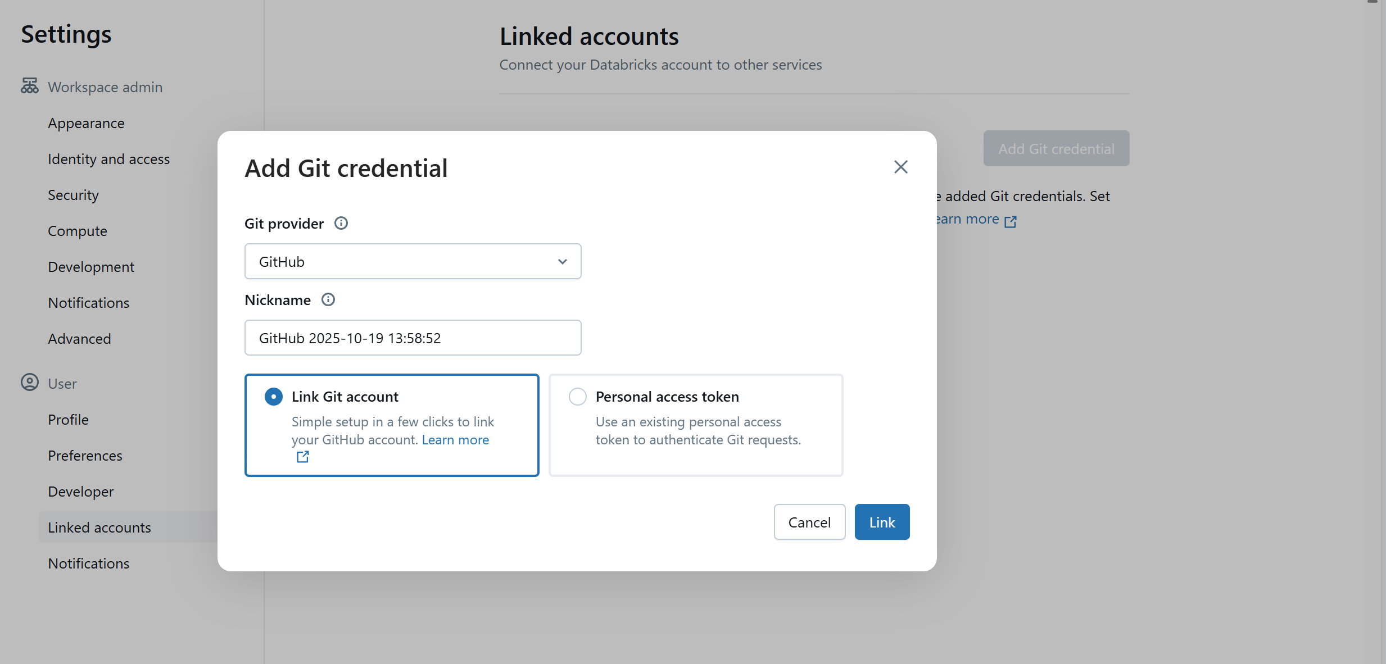Click external link icon below Learn more
This screenshot has width=1386, height=664.
pos(303,457)
